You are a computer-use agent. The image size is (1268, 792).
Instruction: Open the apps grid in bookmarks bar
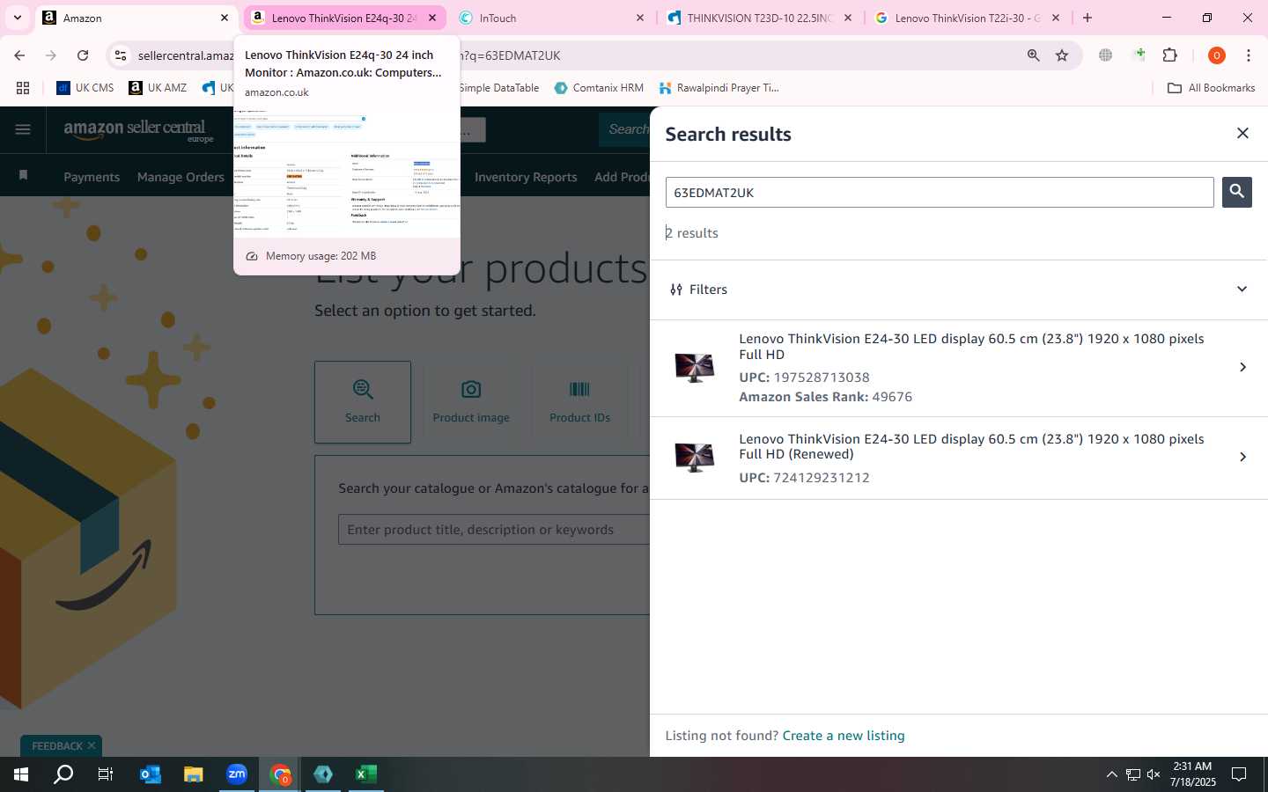[x=23, y=88]
